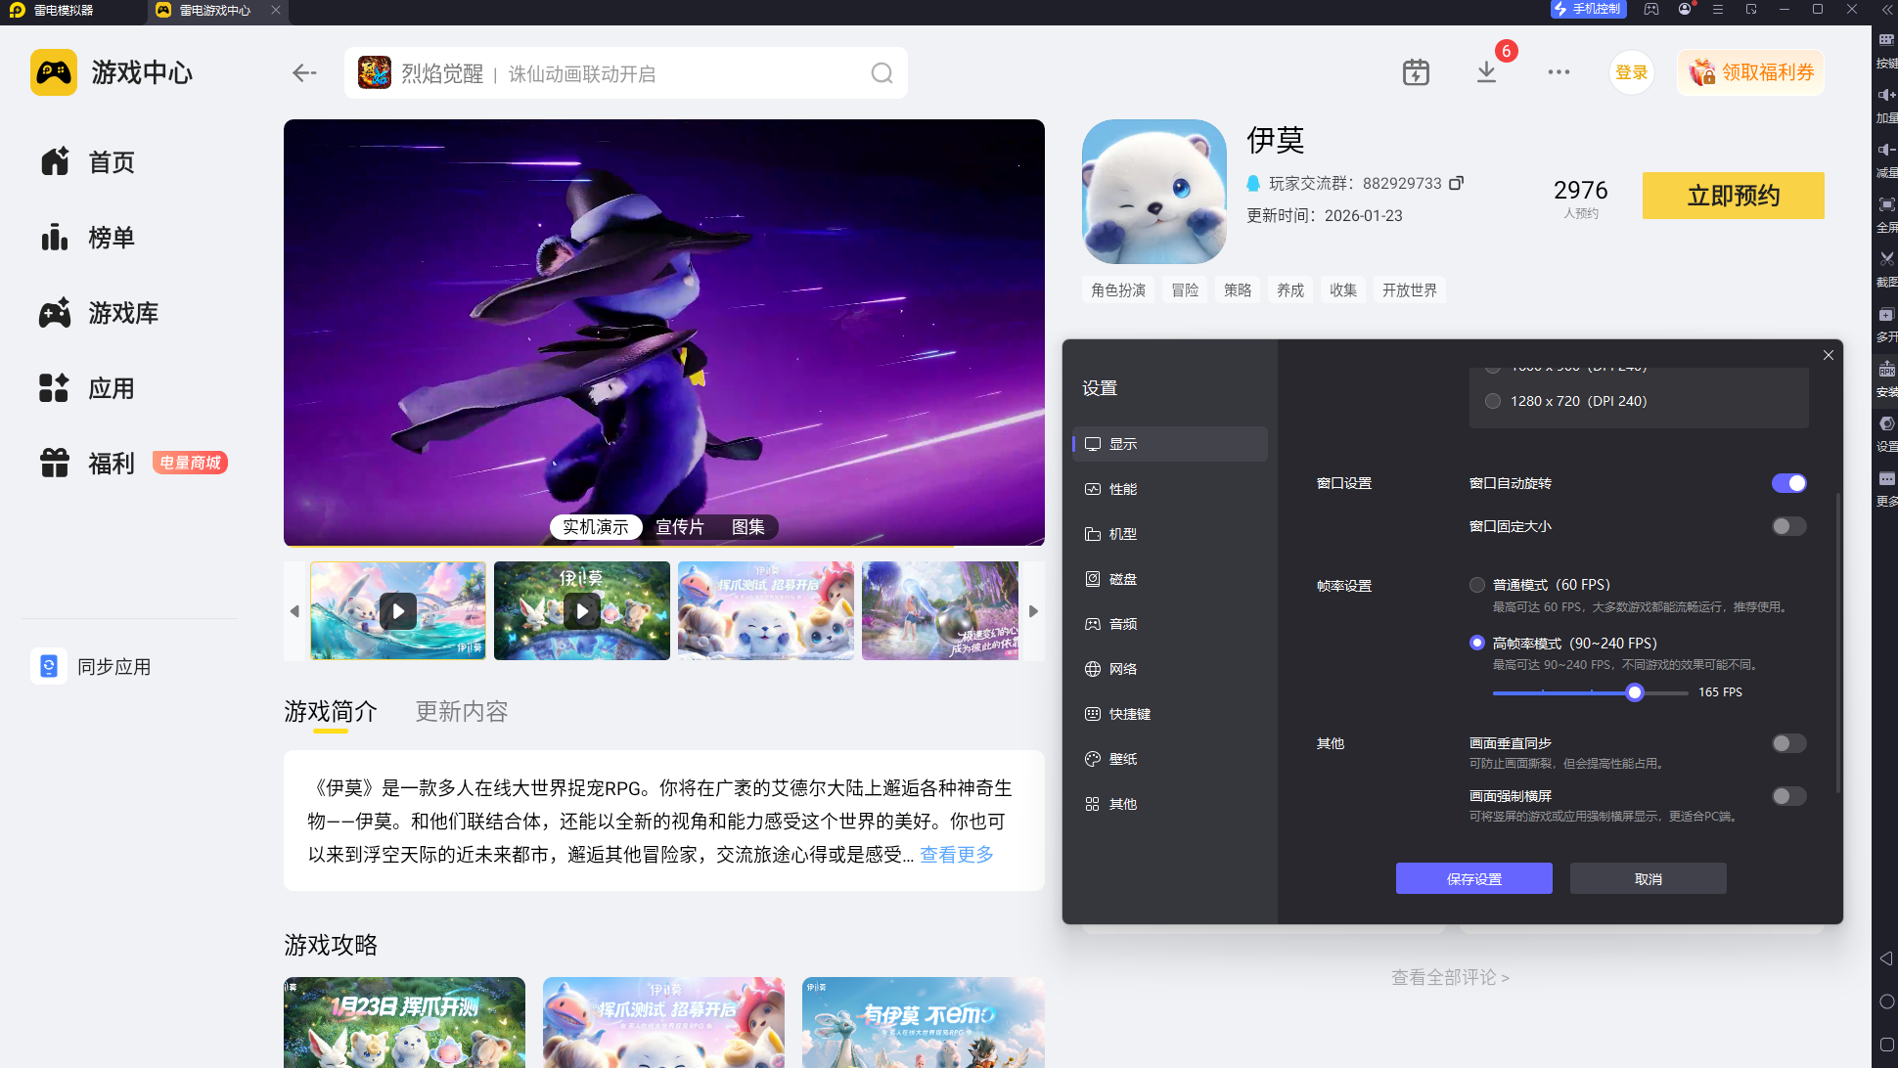Open the three-dots more menu
Viewport: 1898px width, 1068px height.
tap(1559, 72)
